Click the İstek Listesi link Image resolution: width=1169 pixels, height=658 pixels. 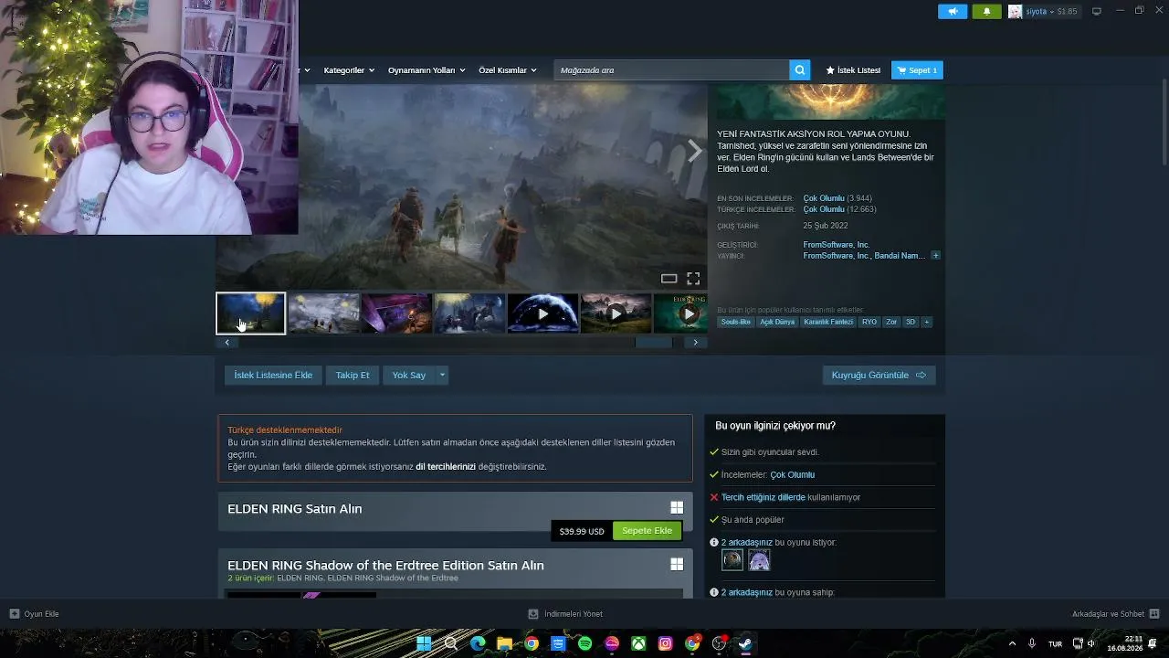pyautogui.click(x=853, y=70)
